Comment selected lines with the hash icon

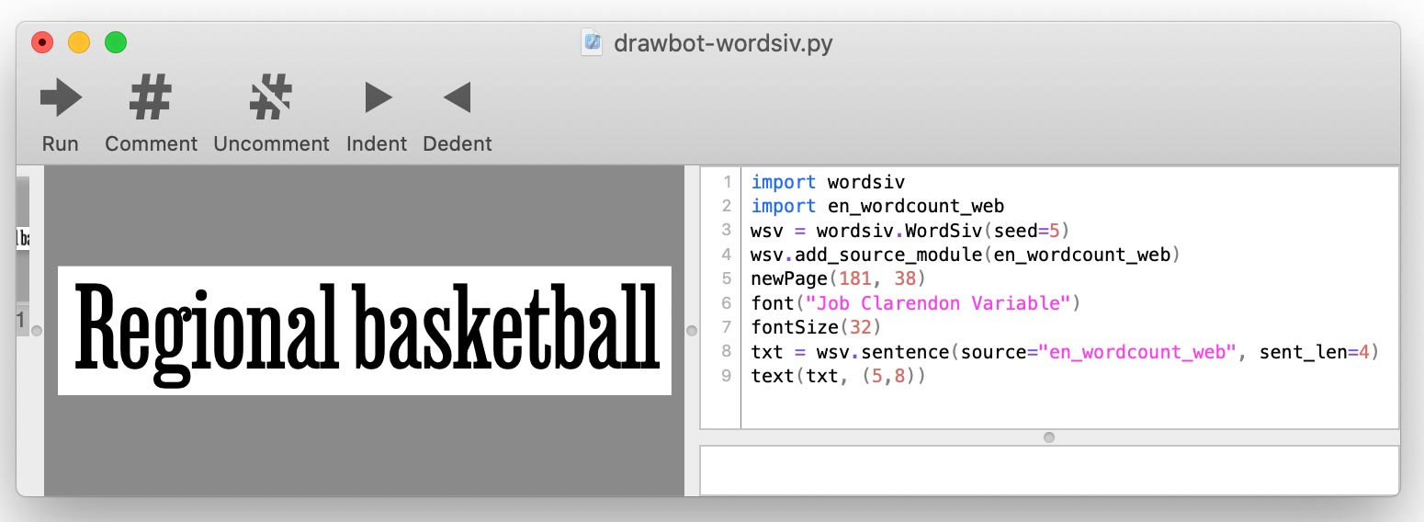pos(151,97)
